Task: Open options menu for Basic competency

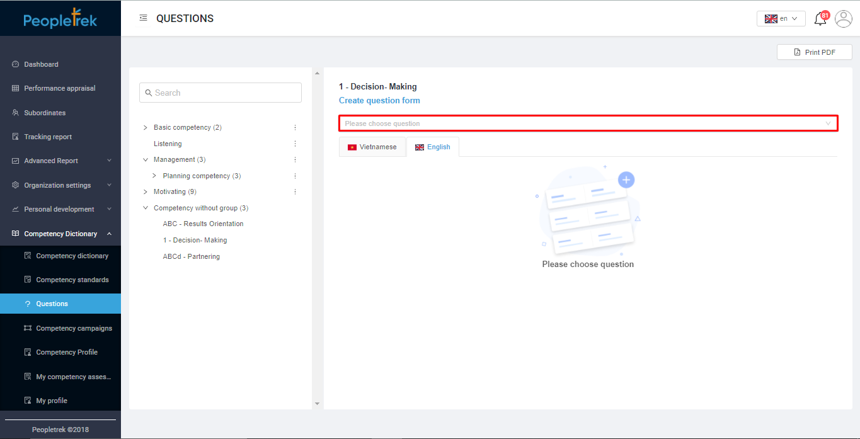Action: coord(295,127)
